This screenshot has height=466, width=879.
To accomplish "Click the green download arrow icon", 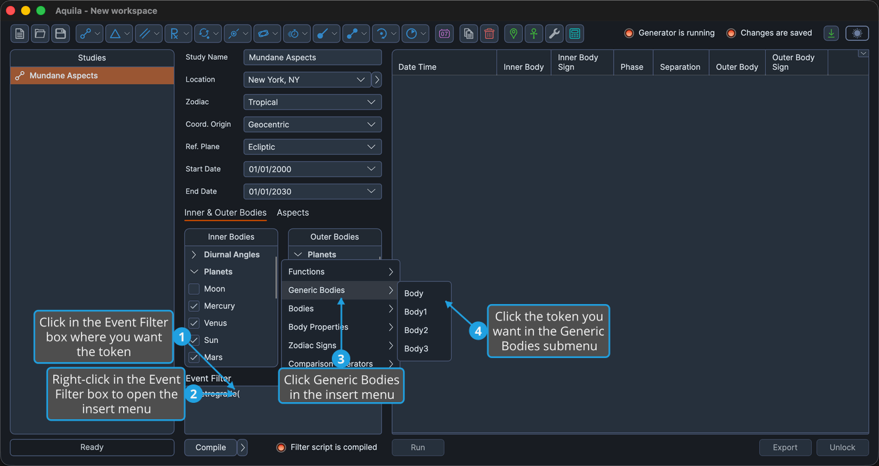I will [832, 34].
